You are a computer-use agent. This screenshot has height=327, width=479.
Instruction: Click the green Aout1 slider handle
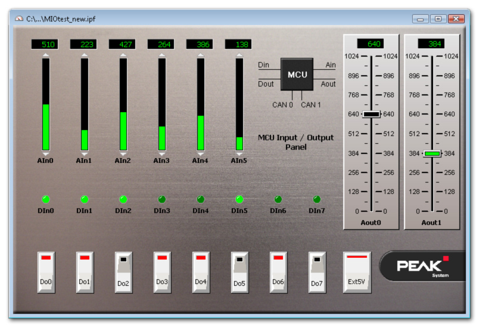click(x=432, y=153)
